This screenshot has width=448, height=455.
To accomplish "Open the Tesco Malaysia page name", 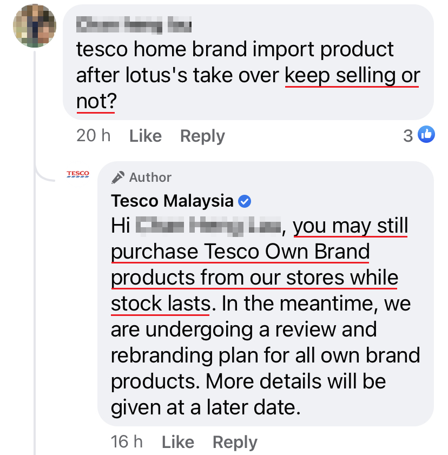I will click(x=172, y=201).
